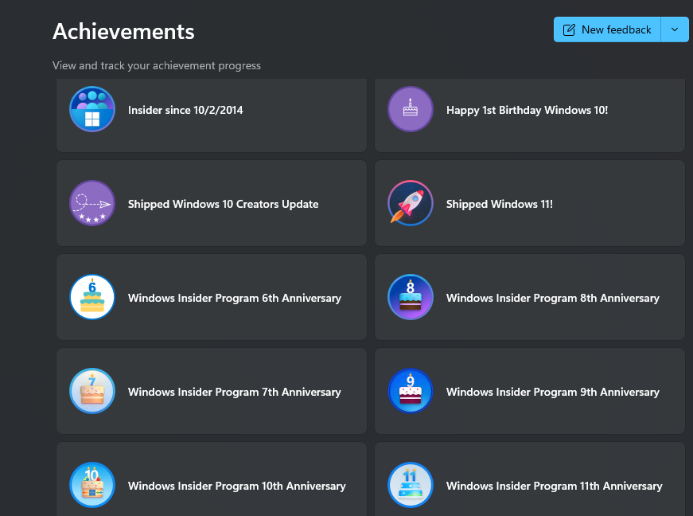Click the 'Insider since 10/2/2014' text
Viewport: 693px width, 516px height.
[185, 110]
